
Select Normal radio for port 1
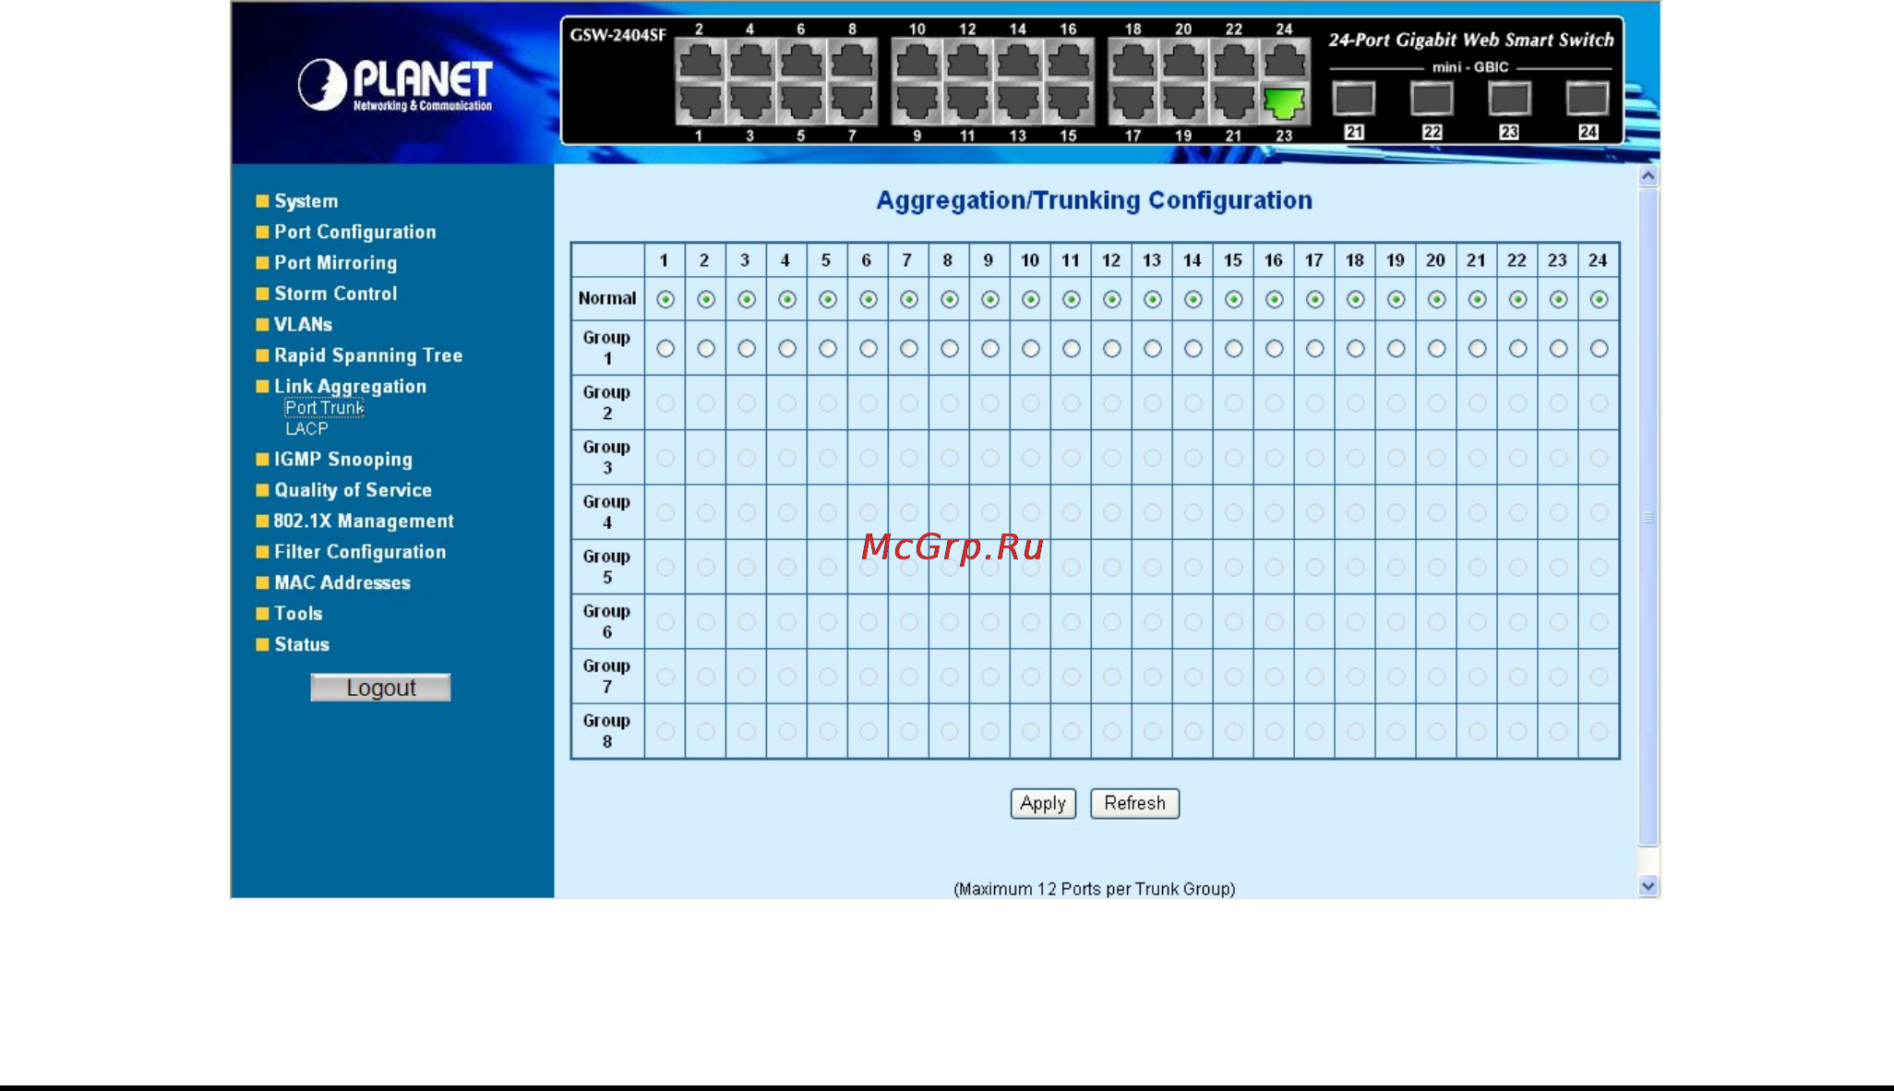665,299
